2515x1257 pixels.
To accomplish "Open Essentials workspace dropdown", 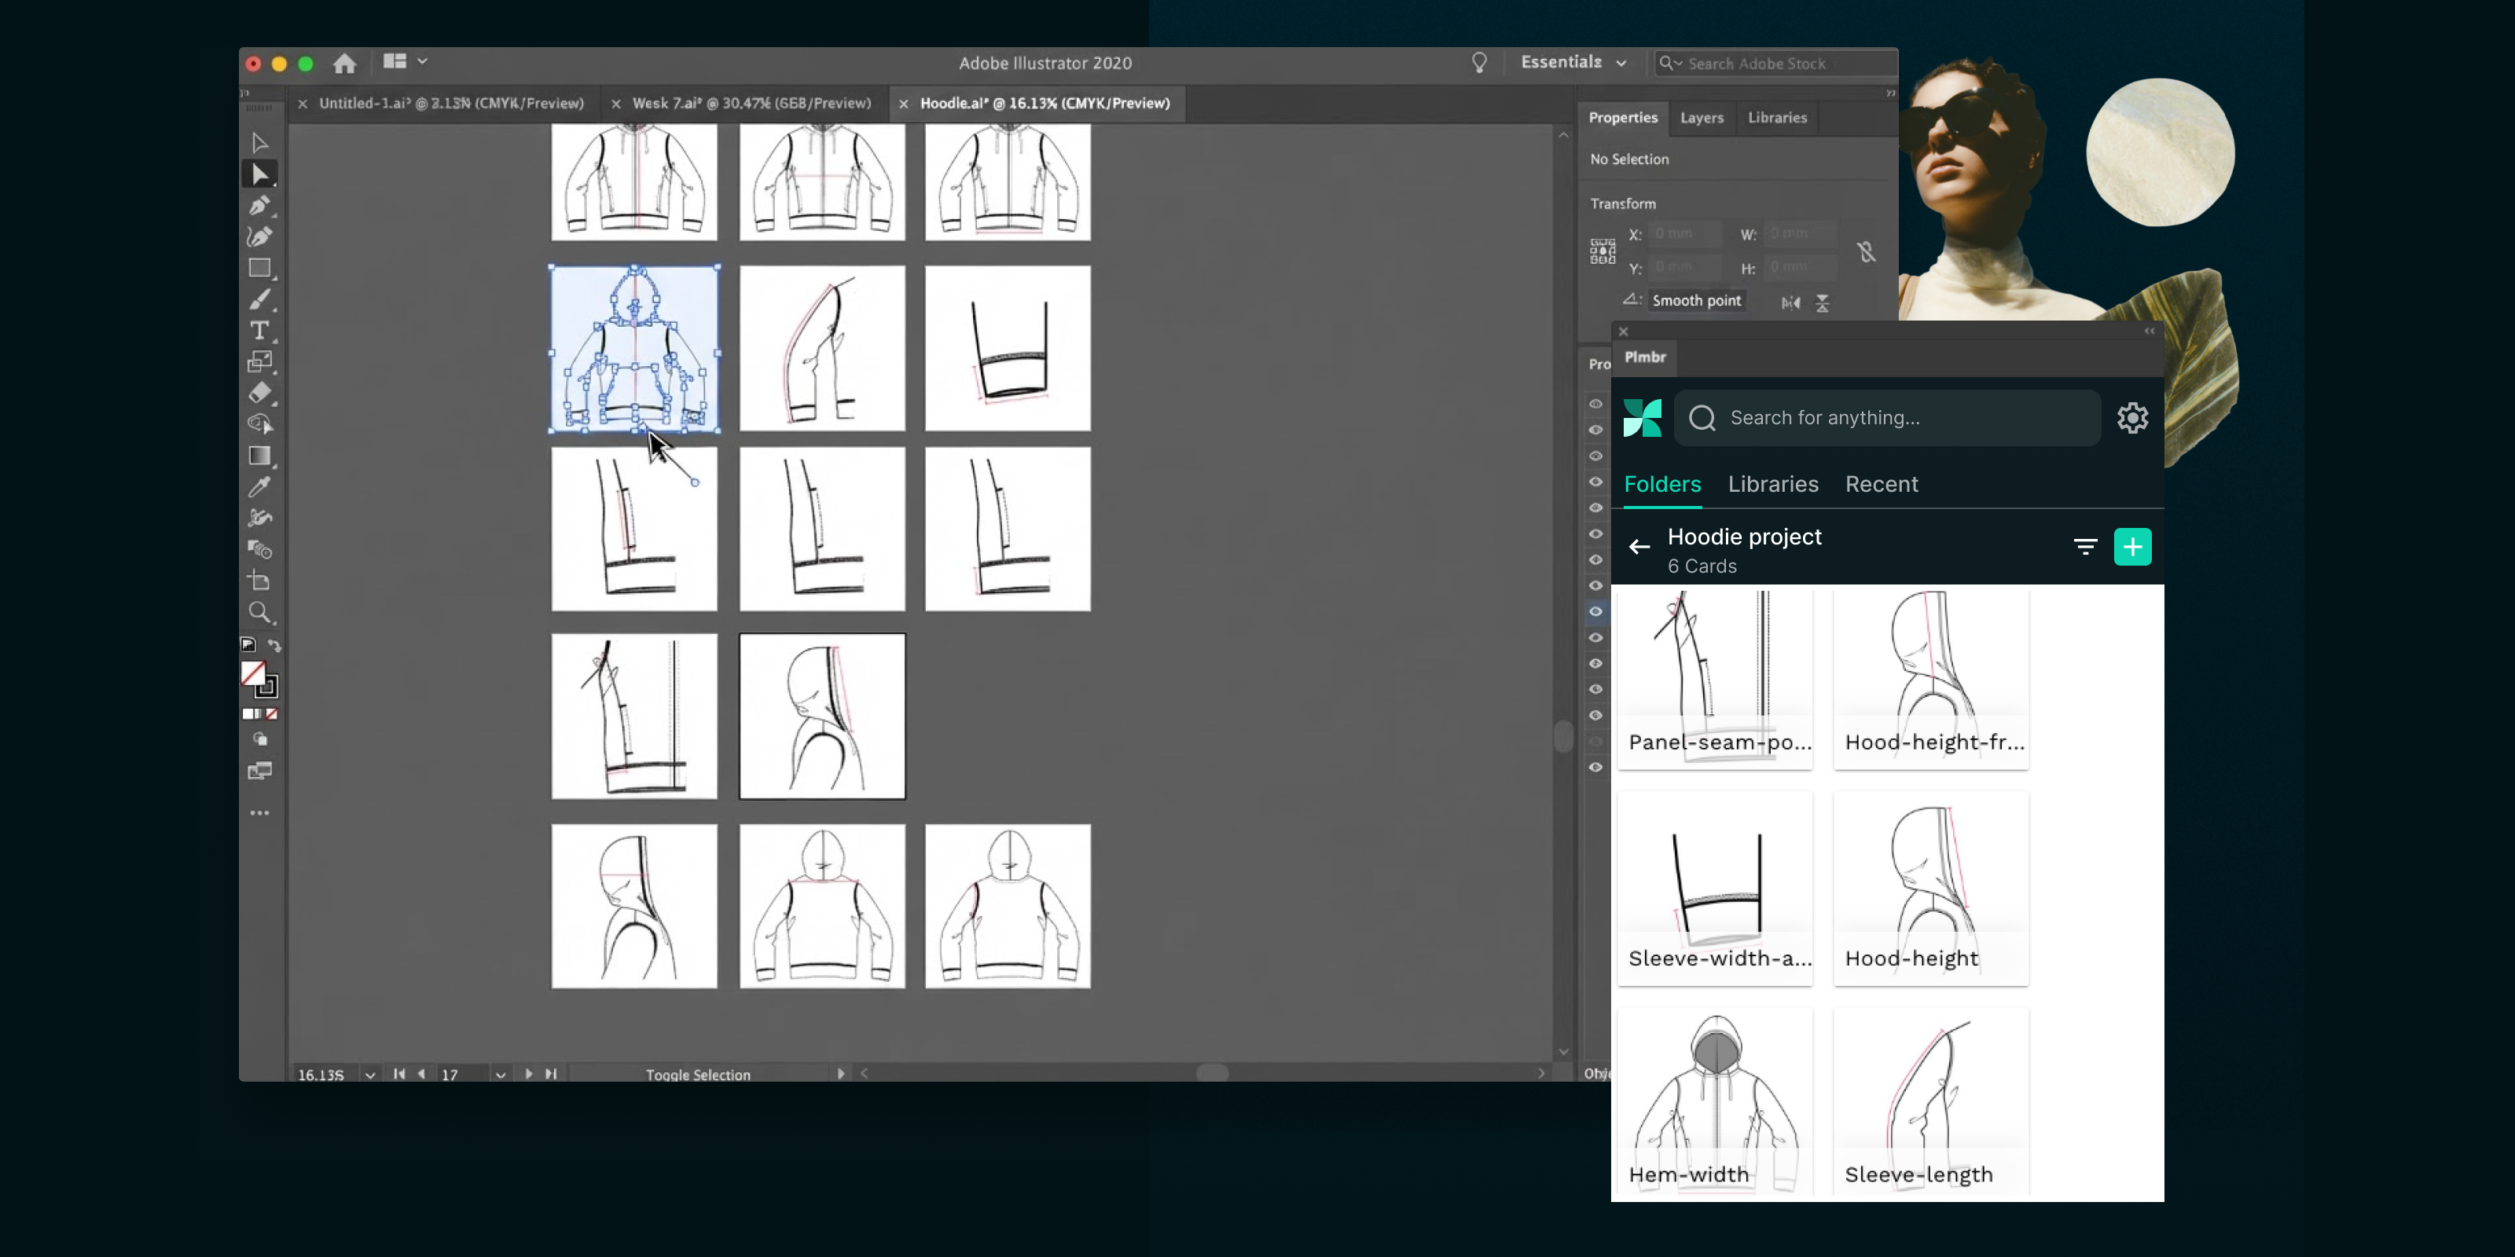I will 1573,63.
